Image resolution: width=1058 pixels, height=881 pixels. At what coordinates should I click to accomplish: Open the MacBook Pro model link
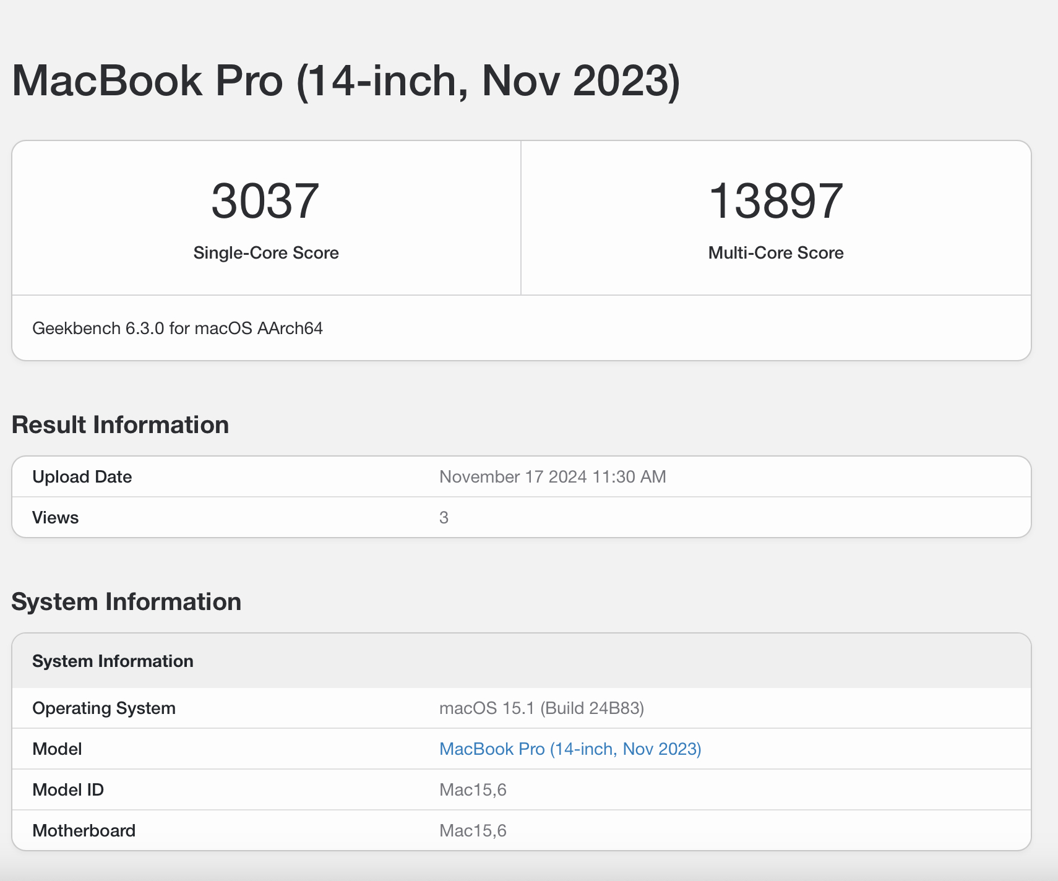point(570,749)
